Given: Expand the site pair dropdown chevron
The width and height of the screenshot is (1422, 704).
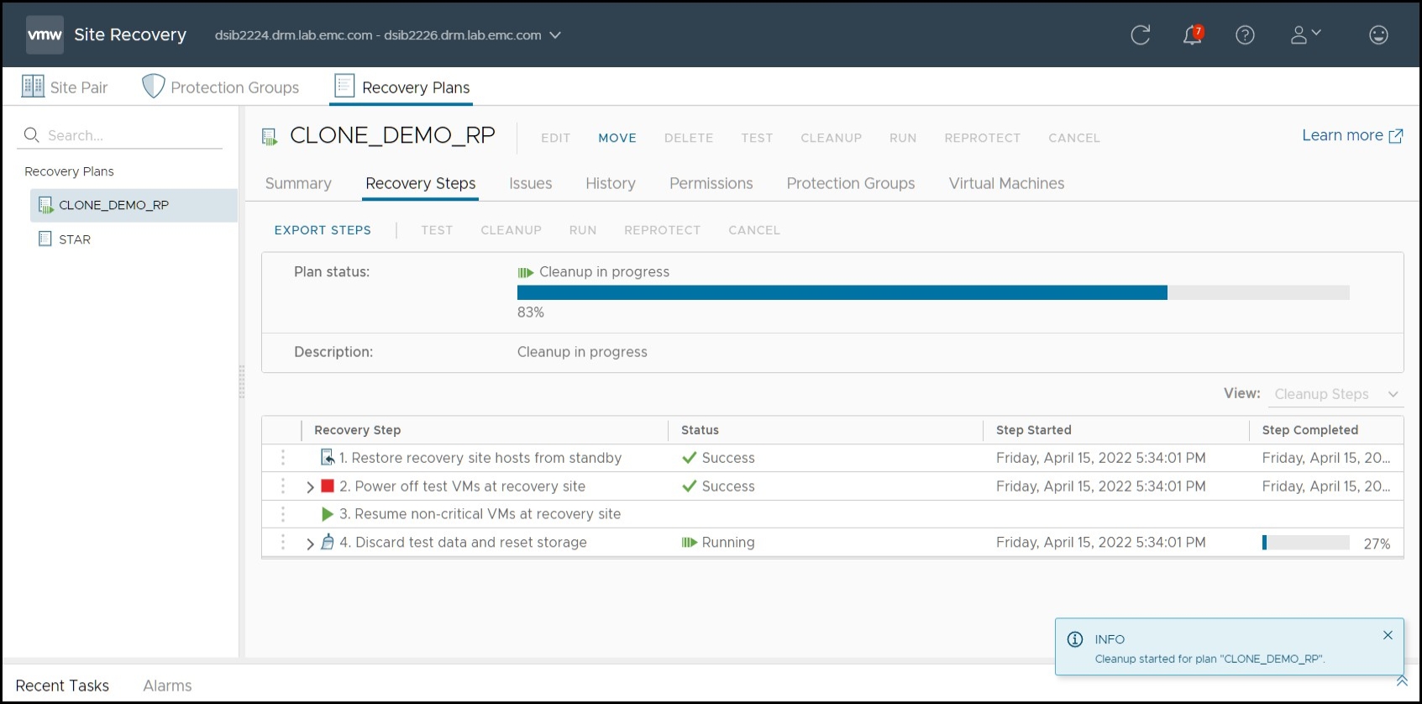Looking at the screenshot, I should coord(555,35).
